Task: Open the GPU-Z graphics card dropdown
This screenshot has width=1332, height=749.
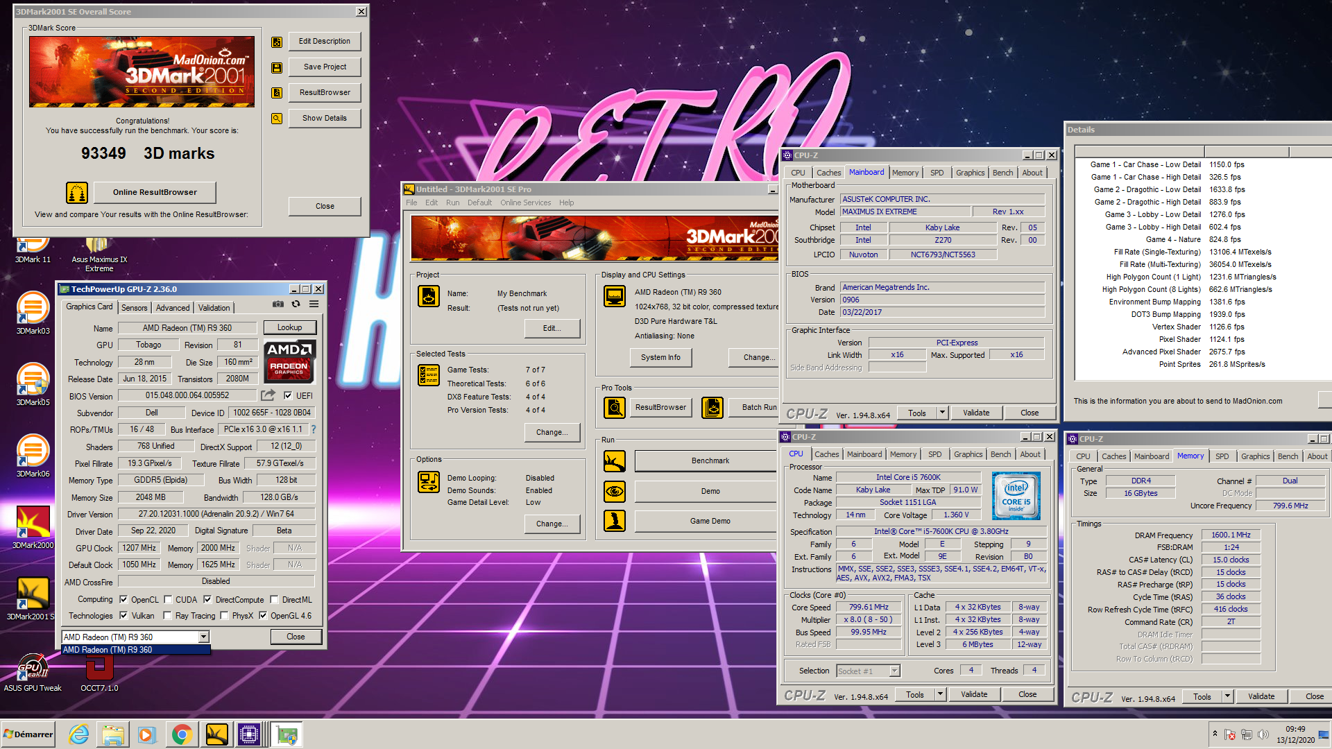Action: (x=203, y=637)
